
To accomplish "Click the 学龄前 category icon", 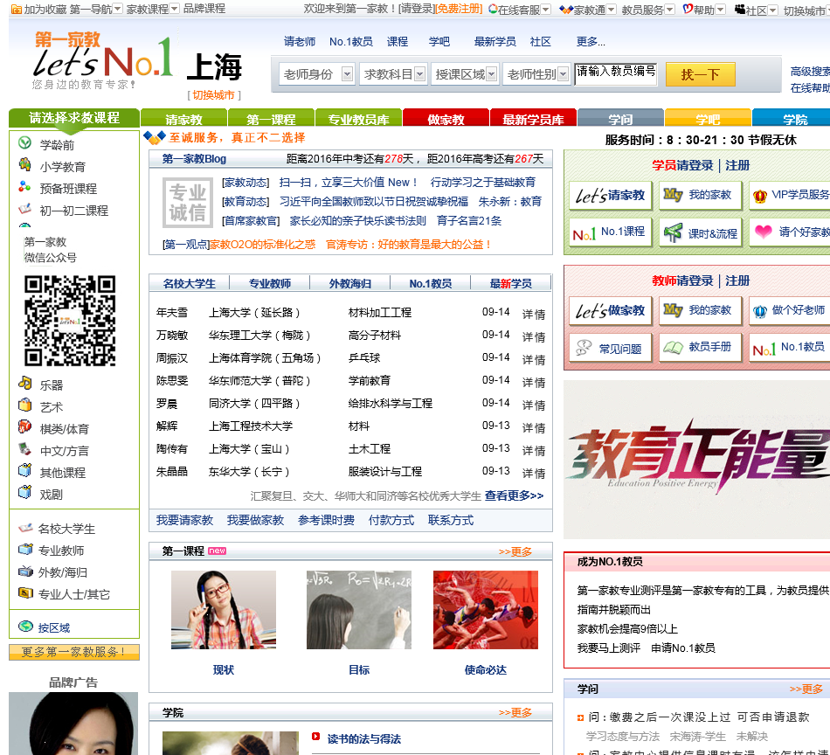I will (24, 143).
